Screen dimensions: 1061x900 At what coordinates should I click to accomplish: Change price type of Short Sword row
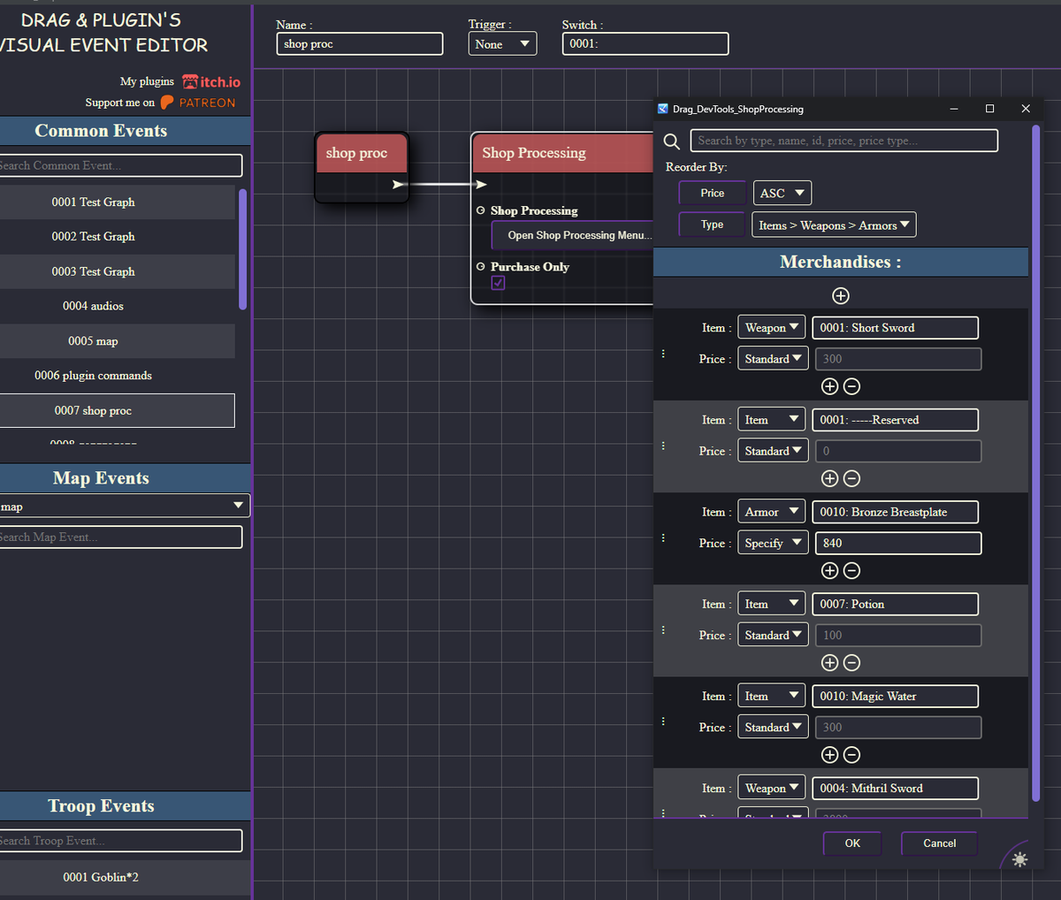[x=772, y=358]
